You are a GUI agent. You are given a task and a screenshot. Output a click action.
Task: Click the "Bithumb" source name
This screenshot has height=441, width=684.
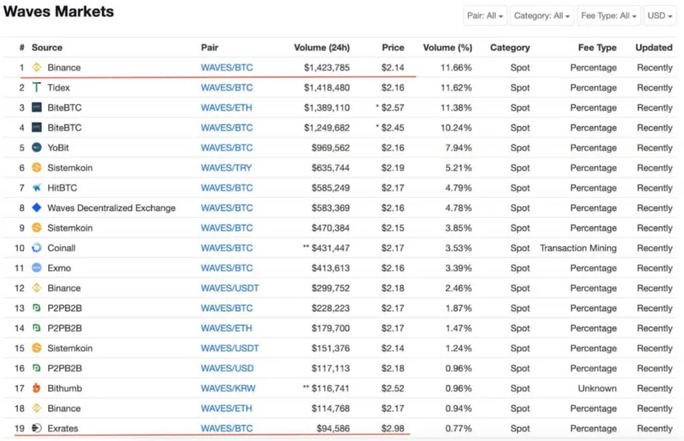point(65,389)
